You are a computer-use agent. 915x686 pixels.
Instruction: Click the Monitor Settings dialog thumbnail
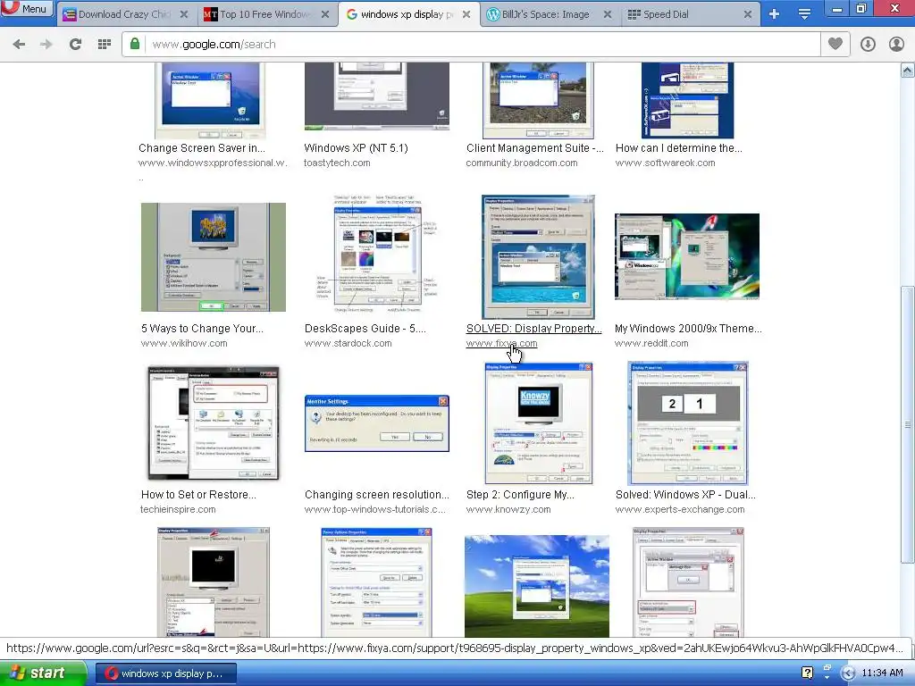click(377, 423)
